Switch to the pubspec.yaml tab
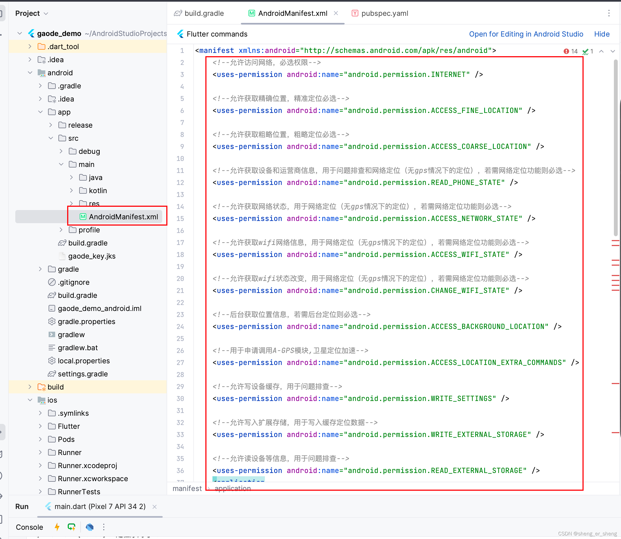 coord(380,13)
